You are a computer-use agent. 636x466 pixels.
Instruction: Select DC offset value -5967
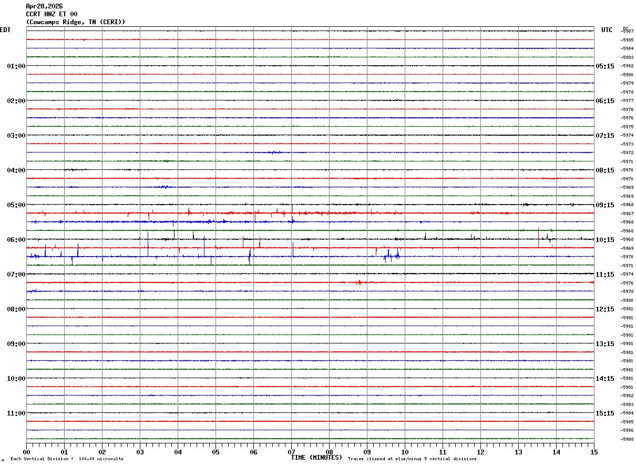click(627, 214)
